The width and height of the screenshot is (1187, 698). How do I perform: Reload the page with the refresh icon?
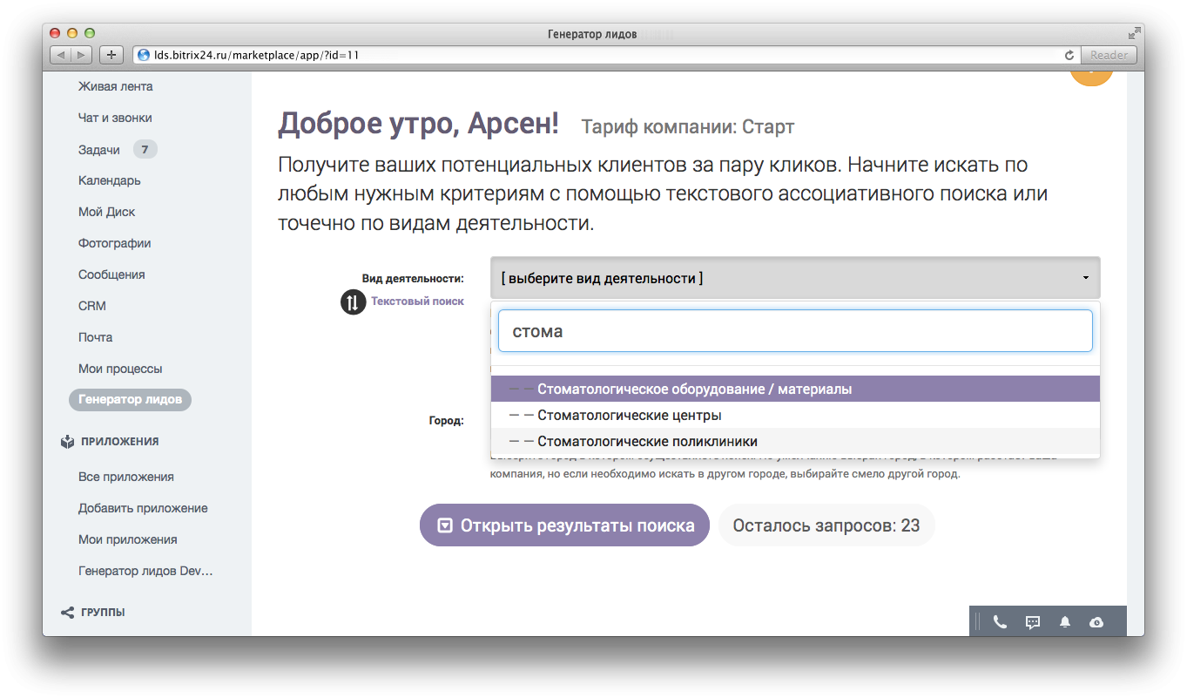1069,55
